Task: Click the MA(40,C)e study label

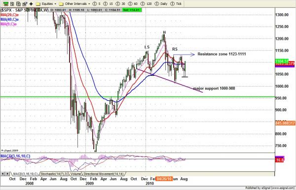Action: tap(10, 19)
